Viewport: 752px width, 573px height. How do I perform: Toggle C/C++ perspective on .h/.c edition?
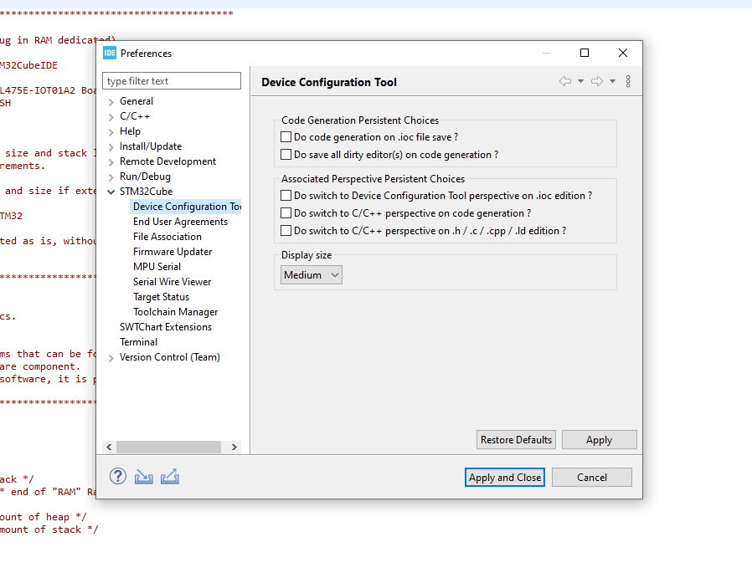pyautogui.click(x=286, y=230)
